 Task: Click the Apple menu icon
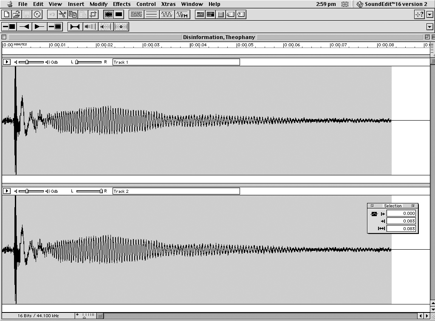[x=10, y=4]
